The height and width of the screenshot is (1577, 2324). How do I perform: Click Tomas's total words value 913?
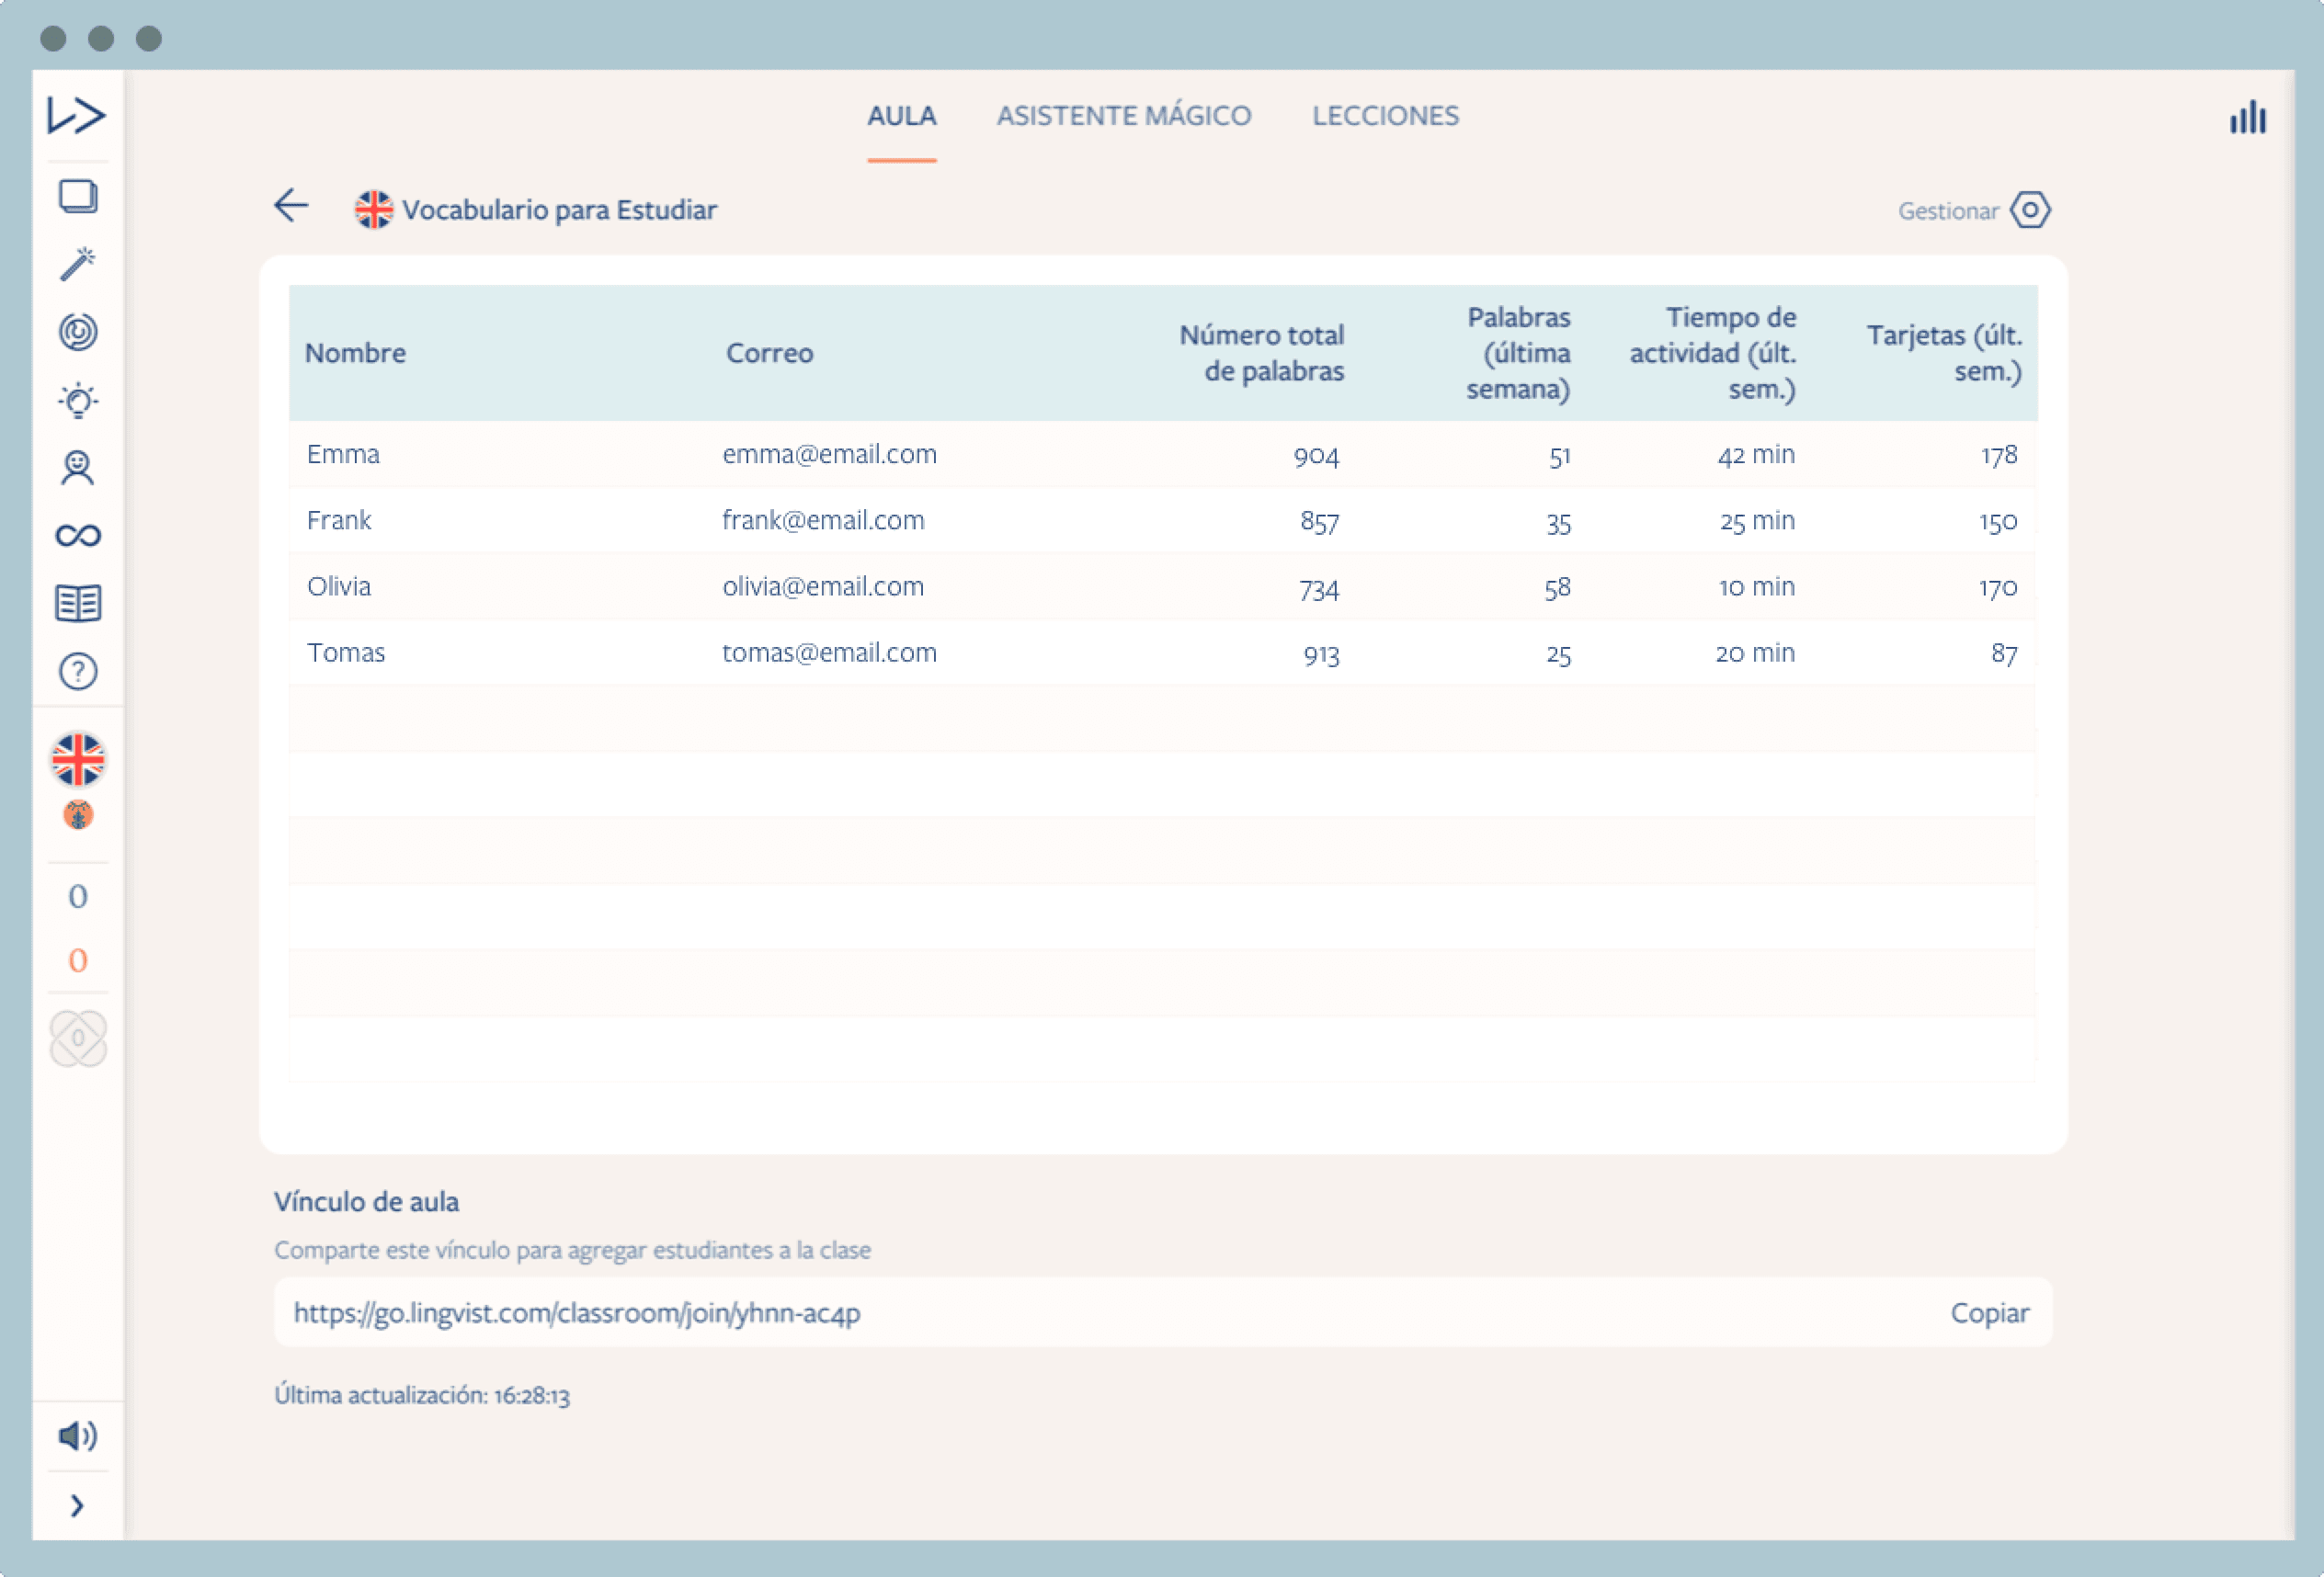click(1322, 654)
